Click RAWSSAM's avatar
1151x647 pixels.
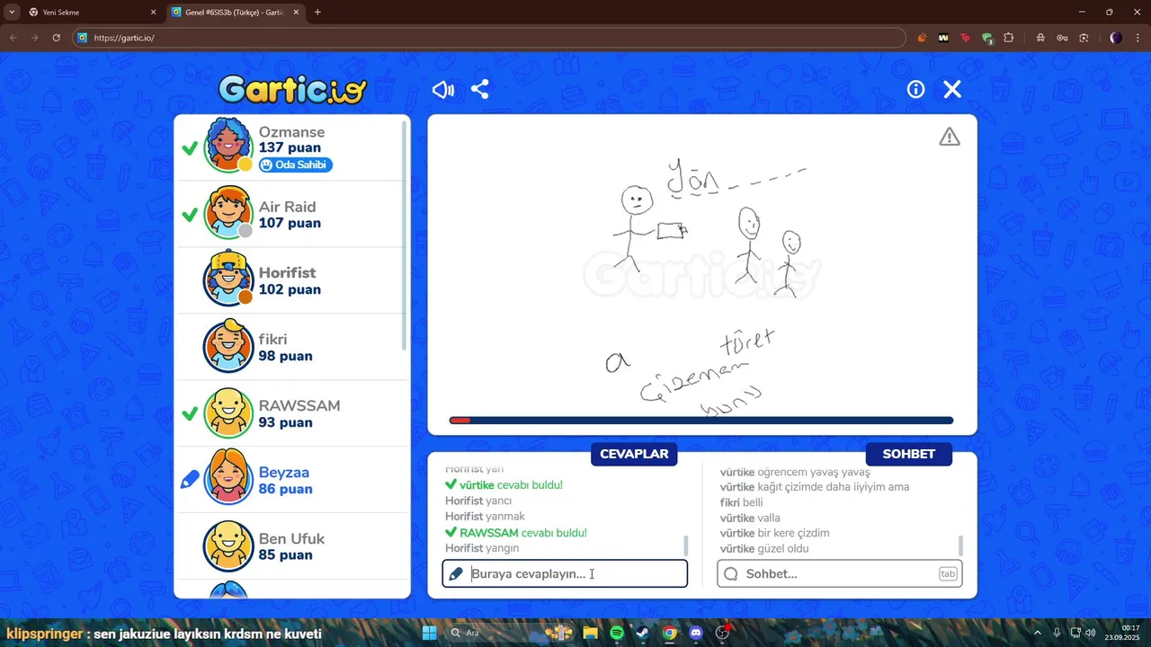pyautogui.click(x=228, y=412)
